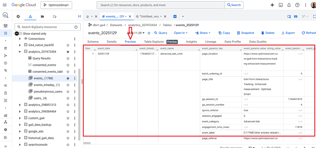
Task: Open the settings gear in left rail
Action: (6, 129)
